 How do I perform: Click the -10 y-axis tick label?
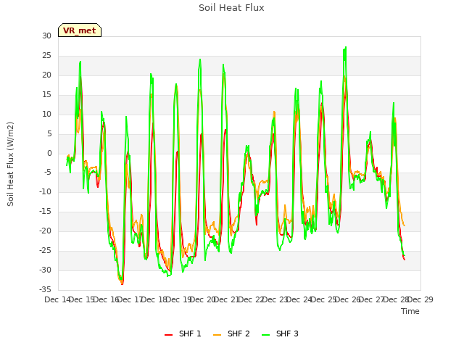click(45, 191)
